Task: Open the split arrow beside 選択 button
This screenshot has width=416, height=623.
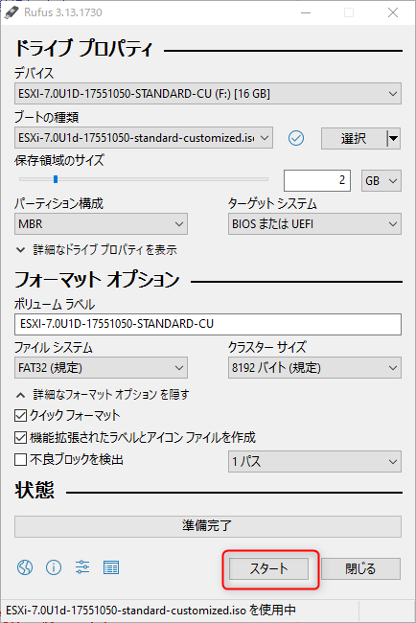Action: [393, 138]
